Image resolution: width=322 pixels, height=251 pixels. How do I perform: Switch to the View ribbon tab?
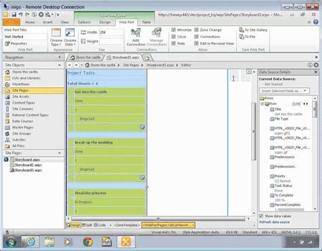point(65,22)
